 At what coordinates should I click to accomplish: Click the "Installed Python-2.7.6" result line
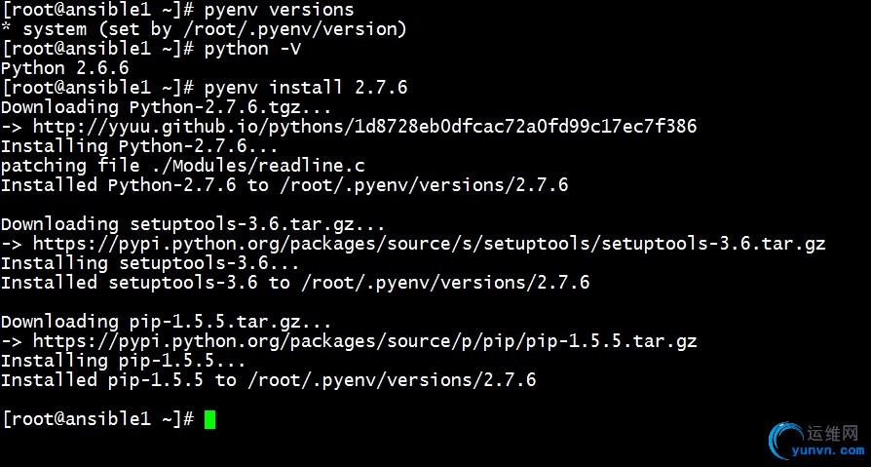pyautogui.click(x=284, y=185)
